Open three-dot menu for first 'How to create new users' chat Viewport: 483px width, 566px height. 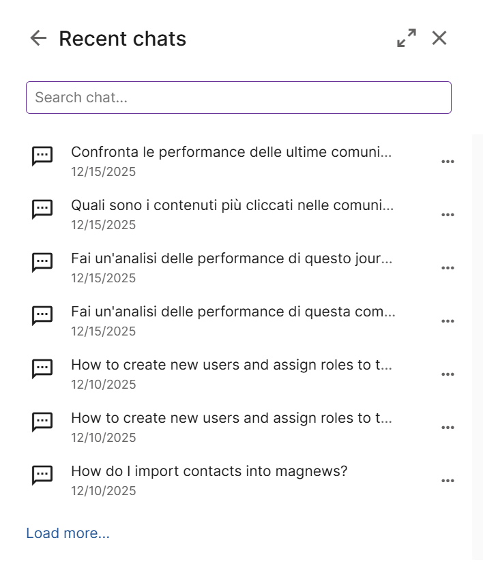coord(448,374)
